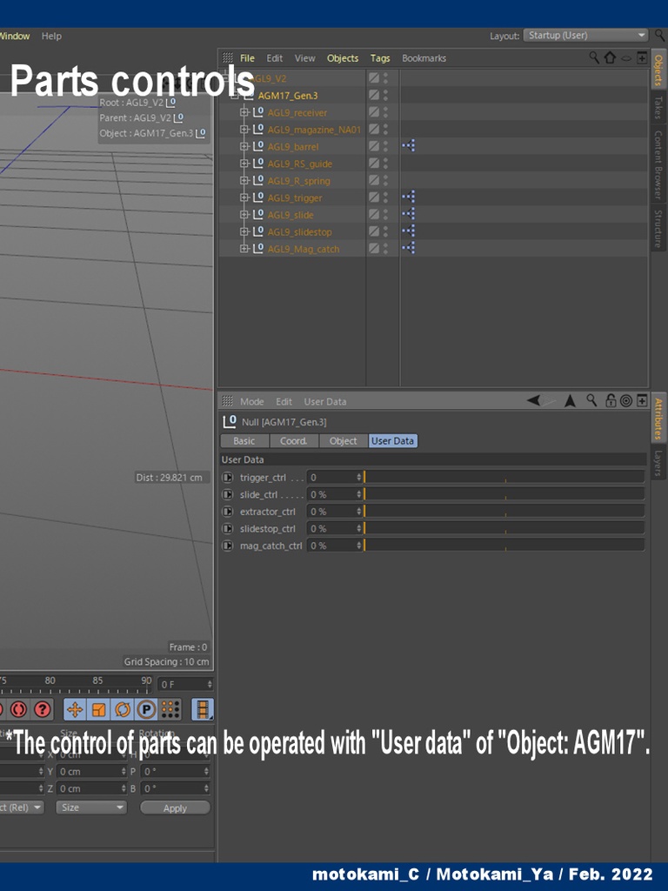668x891 pixels.
Task: Click the search icon beside Layout dropdown
Action: click(x=659, y=35)
